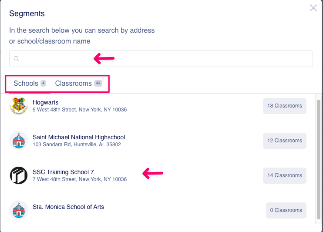
Task: Click Saint Michael National Highschool building icon
Action: [19, 141]
